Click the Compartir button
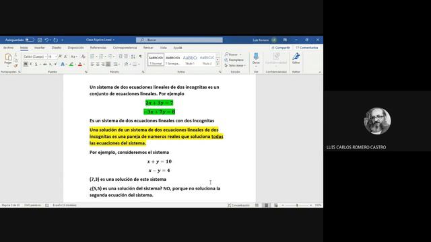 281,48
